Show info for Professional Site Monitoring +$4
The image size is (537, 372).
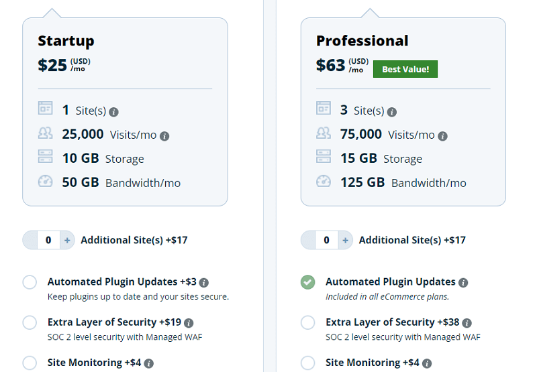[x=427, y=363]
